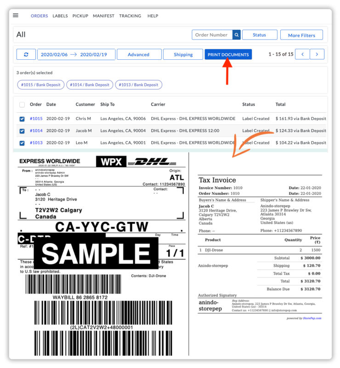Open More Filters
The image size is (340, 368).
tap(301, 35)
